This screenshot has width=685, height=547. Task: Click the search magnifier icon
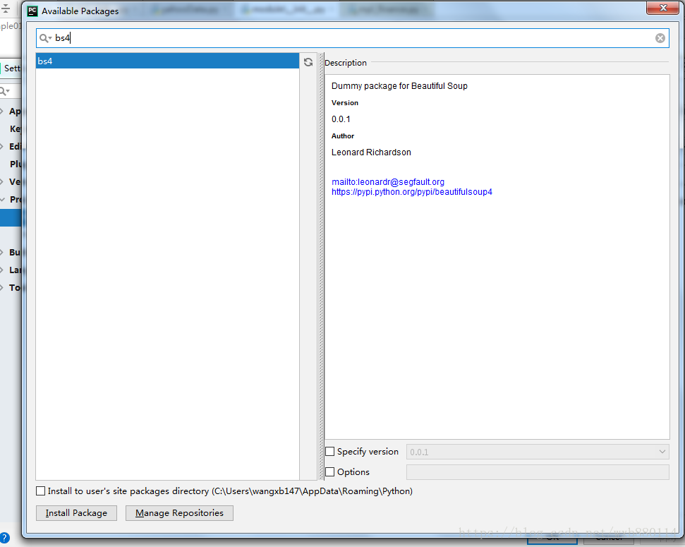point(44,38)
